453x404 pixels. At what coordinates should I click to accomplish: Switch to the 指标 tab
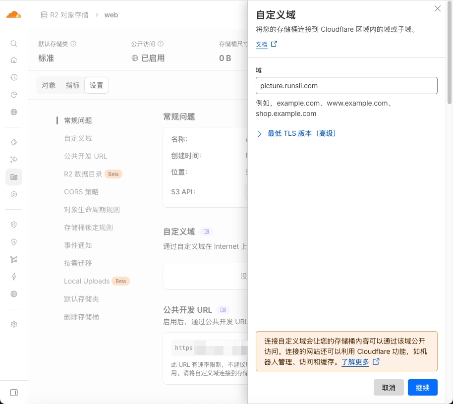[x=72, y=85]
